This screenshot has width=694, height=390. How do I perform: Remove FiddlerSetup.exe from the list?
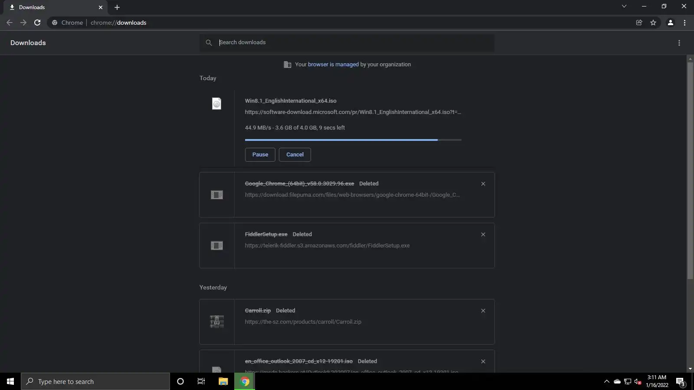pos(483,234)
